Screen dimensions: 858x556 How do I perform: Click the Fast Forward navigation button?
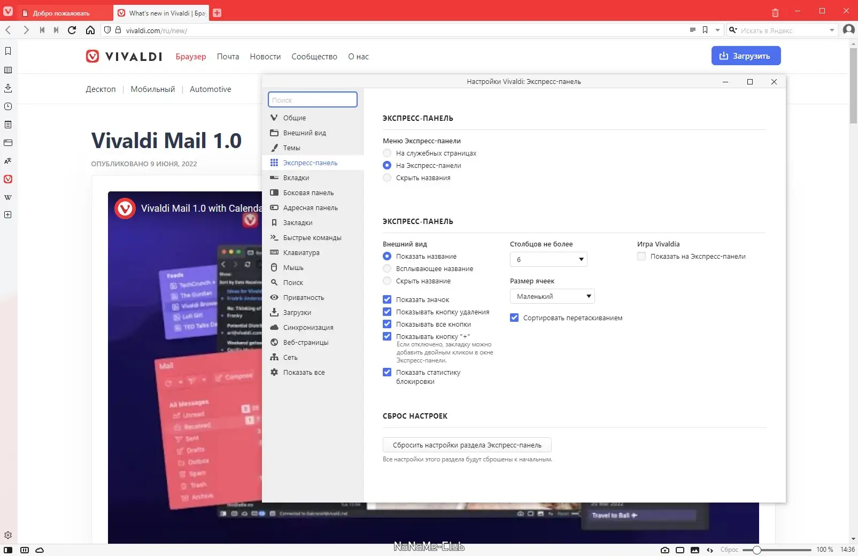pos(56,30)
